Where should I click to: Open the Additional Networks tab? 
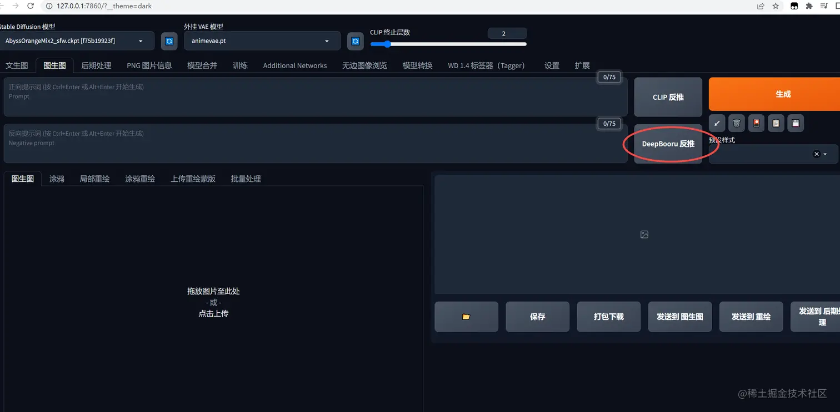coord(295,65)
